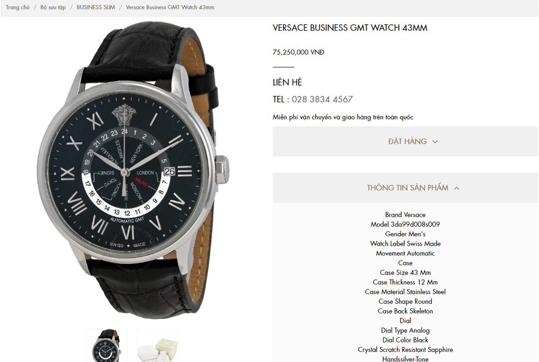Expand the ĐẶT HÀNG section
This screenshot has height=362, width=539.
point(405,142)
